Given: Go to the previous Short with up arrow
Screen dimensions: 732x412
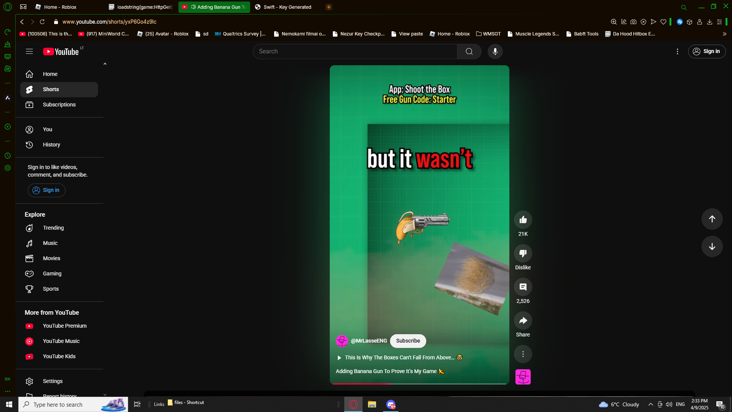Looking at the screenshot, I should pyautogui.click(x=712, y=219).
